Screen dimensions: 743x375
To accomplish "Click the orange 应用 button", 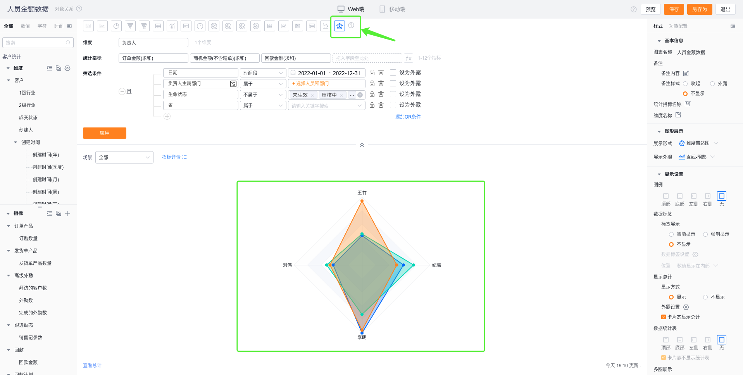I will [x=105, y=133].
